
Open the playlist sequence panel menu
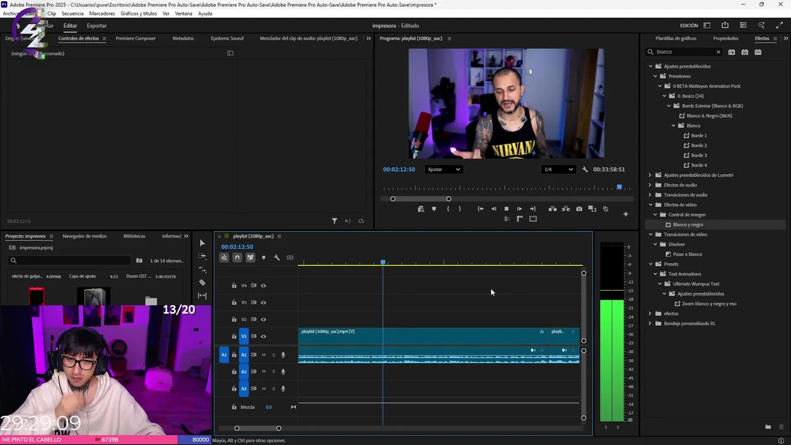coord(279,236)
